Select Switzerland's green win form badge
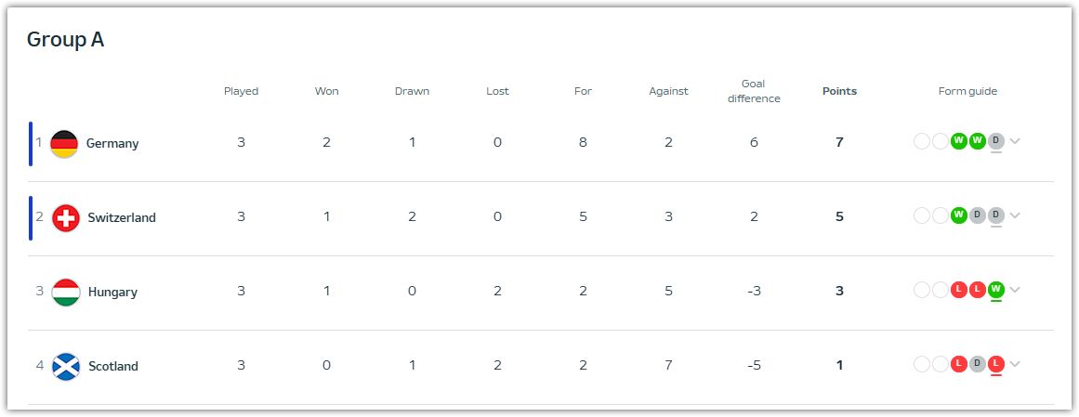The image size is (1079, 417). (958, 215)
